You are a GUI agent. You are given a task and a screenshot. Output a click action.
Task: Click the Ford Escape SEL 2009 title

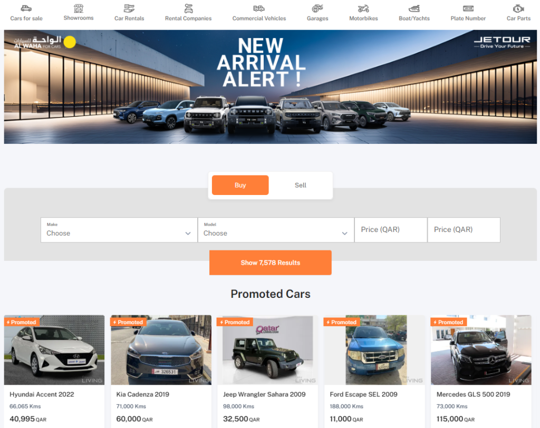364,394
